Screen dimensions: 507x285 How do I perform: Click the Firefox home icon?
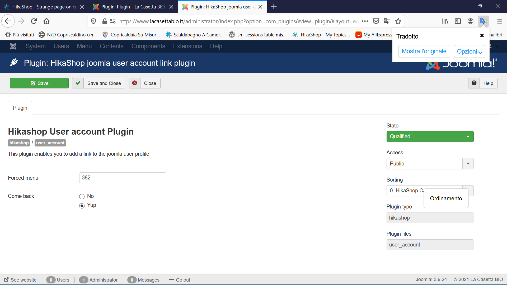46,21
